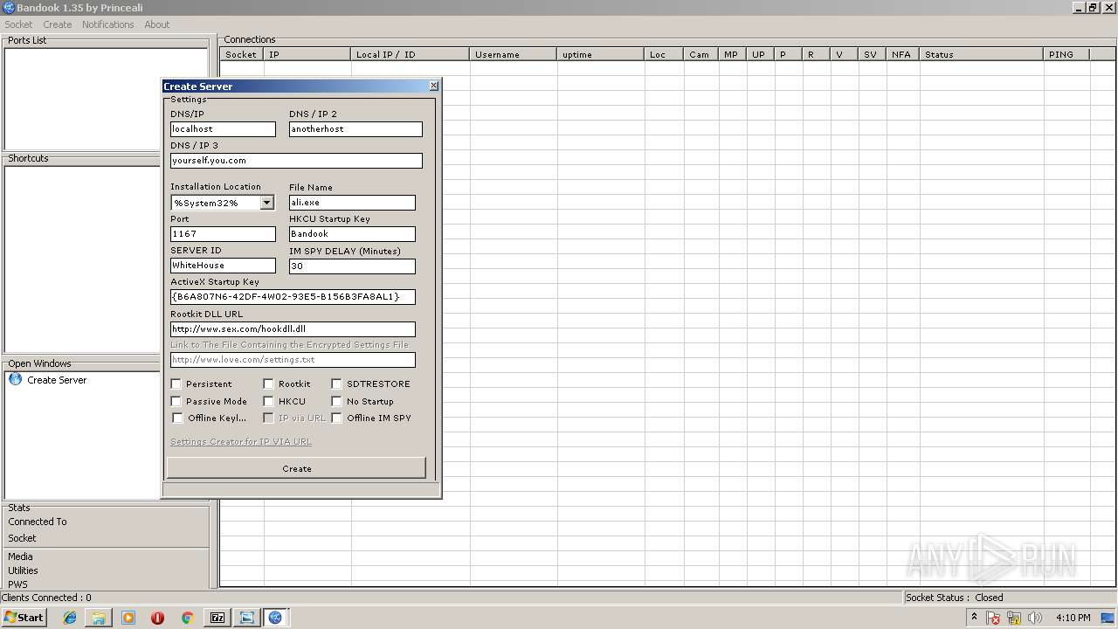This screenshot has height=629, width=1118.
Task: Click the Clients Connected : 0 status text
Action: (x=46, y=598)
